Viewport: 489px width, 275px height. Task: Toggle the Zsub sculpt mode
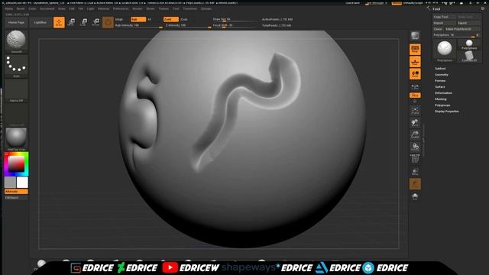click(184, 19)
